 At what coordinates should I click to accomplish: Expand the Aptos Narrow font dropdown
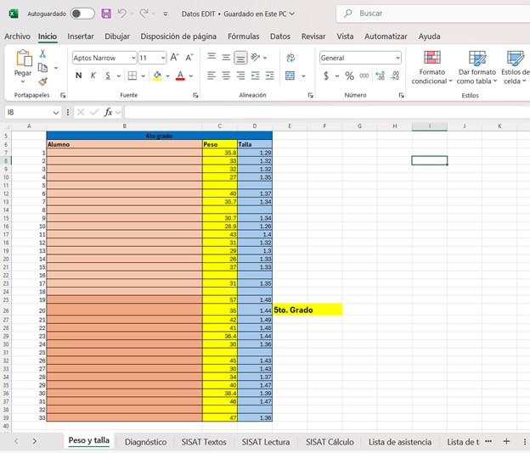[132, 58]
